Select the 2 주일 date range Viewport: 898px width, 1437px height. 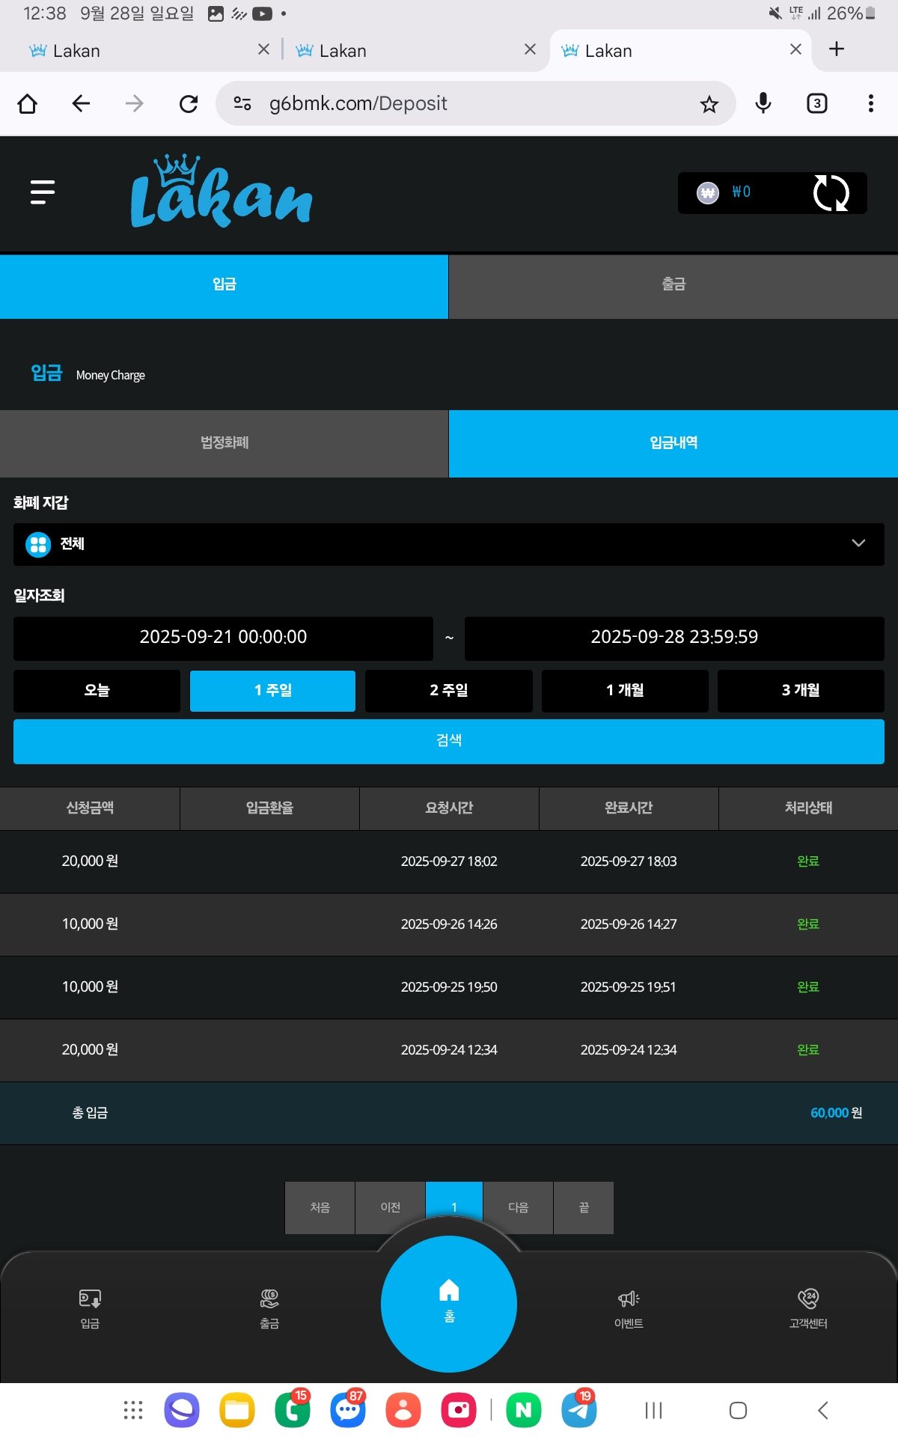coord(448,690)
